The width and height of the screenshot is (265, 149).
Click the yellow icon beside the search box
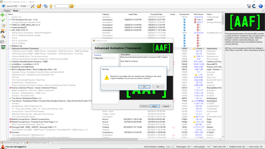(71, 6)
